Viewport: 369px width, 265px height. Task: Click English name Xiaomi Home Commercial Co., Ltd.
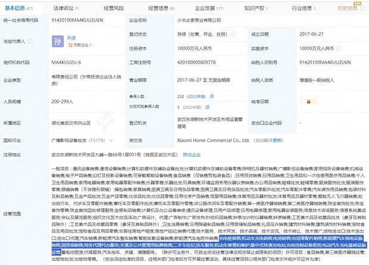(195, 141)
